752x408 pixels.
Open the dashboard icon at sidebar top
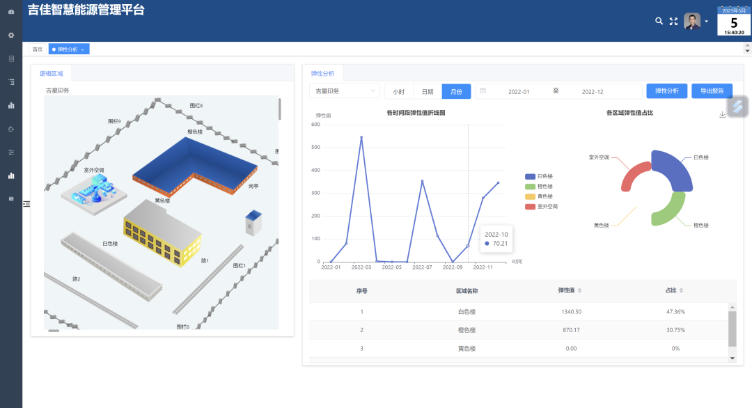[11, 12]
